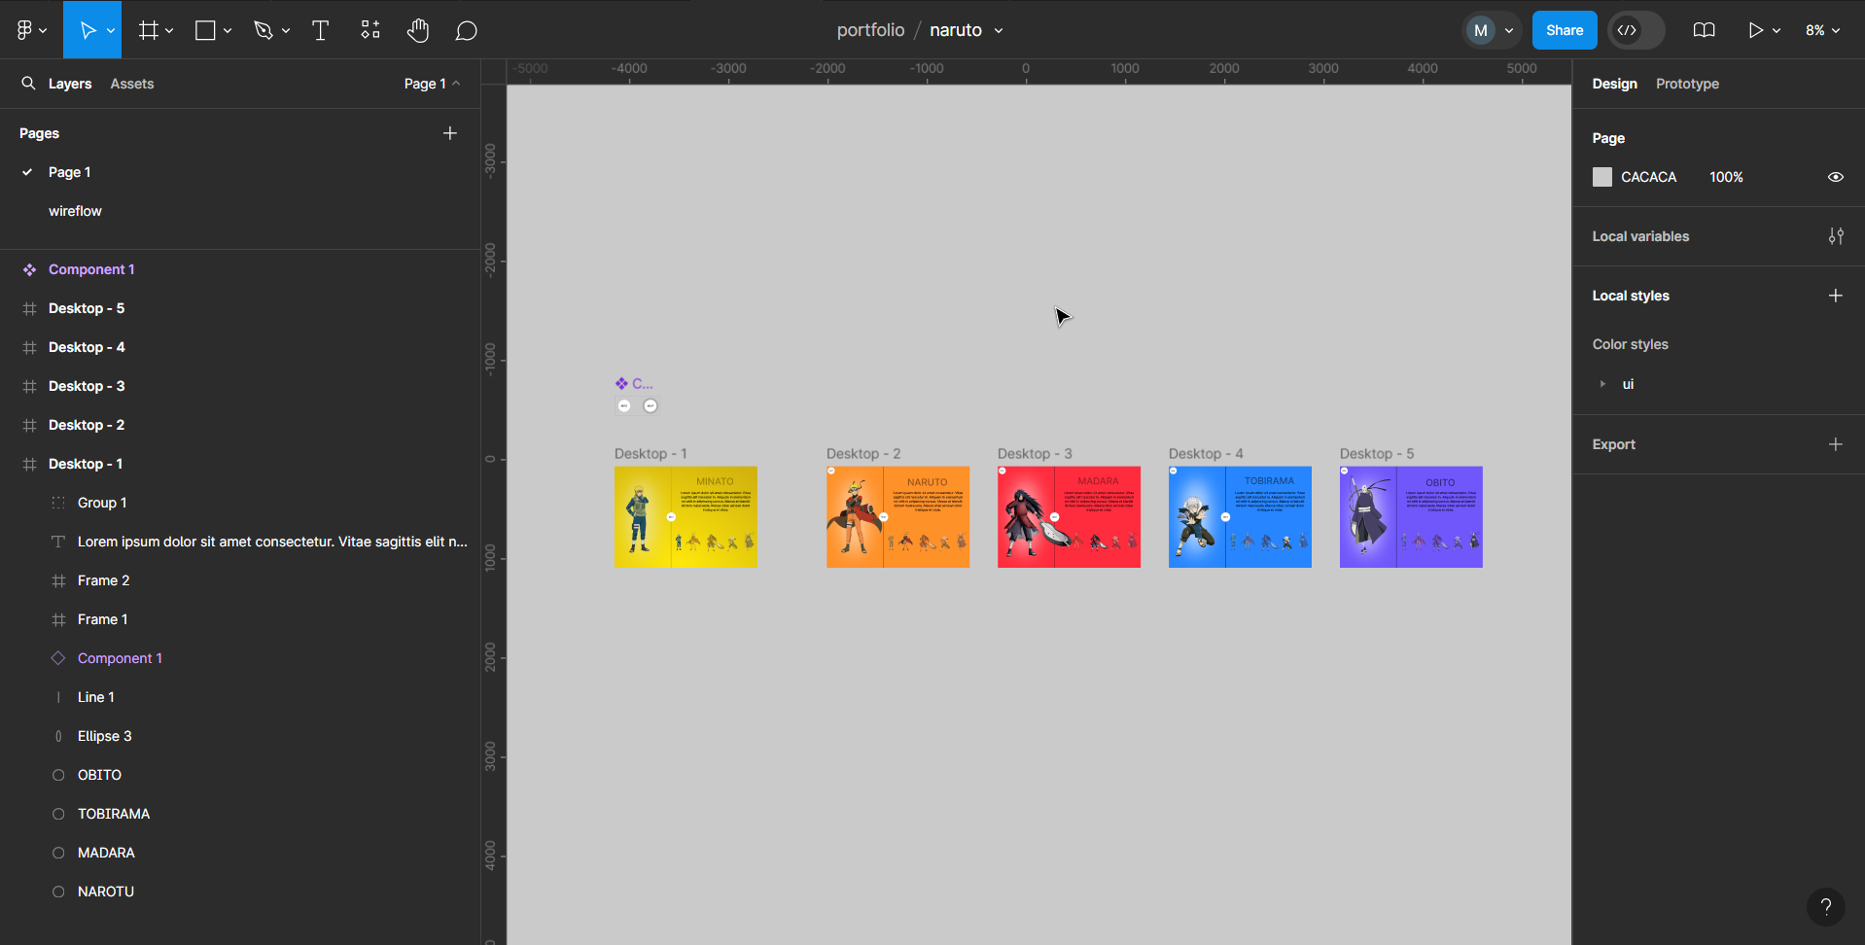This screenshot has width=1865, height=945.
Task: Edit page color 100% opacity field
Action: click(1726, 177)
